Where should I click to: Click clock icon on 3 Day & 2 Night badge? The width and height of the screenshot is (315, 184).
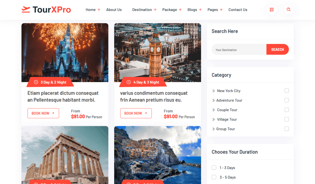[x=36, y=82]
